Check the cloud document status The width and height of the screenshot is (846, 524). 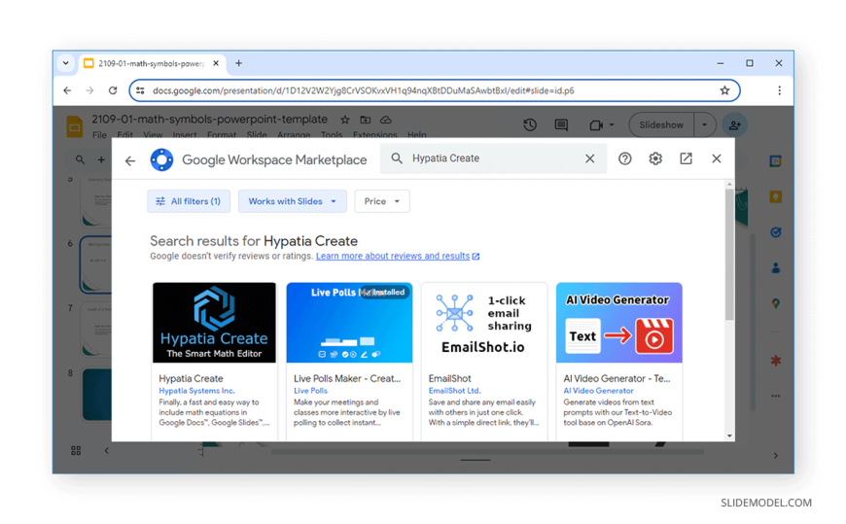(386, 120)
